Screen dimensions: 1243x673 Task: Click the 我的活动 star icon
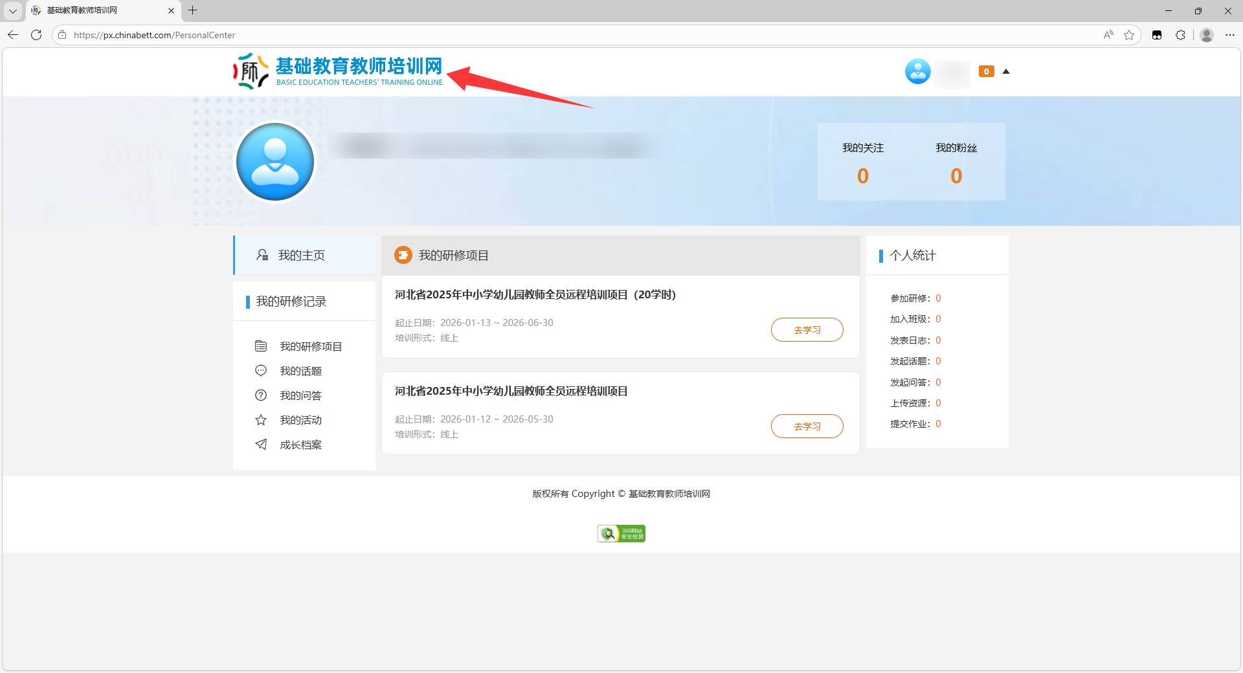(x=261, y=420)
